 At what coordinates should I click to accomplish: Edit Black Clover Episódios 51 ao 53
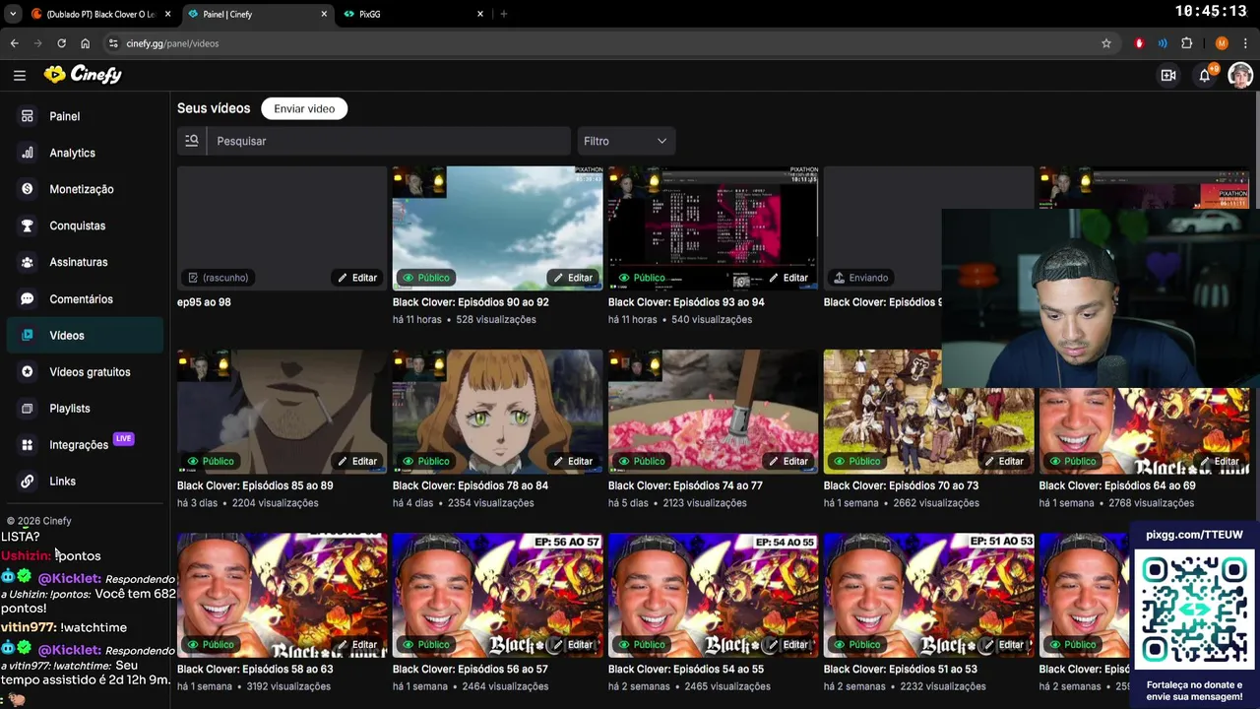(1004, 645)
